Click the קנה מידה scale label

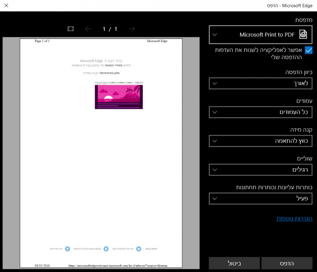tap(301, 130)
